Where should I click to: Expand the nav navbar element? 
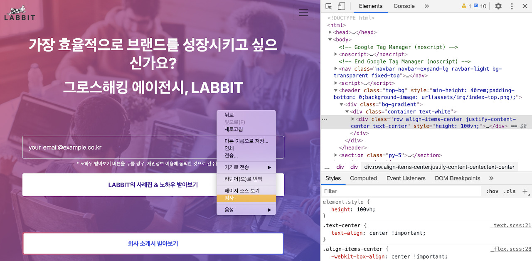tap(336, 69)
